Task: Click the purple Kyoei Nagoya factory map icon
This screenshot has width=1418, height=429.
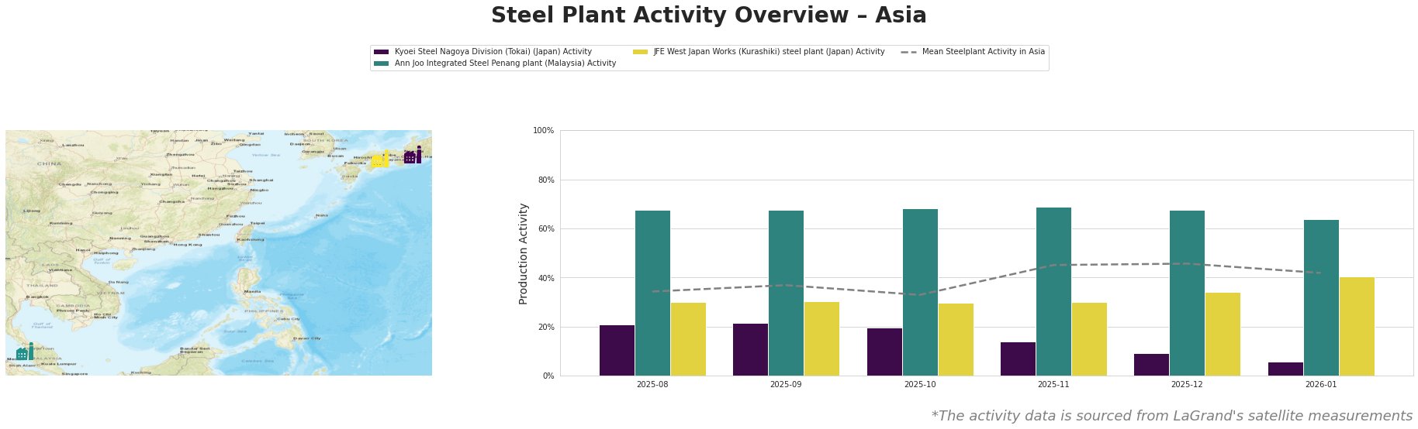Action: 413,155
